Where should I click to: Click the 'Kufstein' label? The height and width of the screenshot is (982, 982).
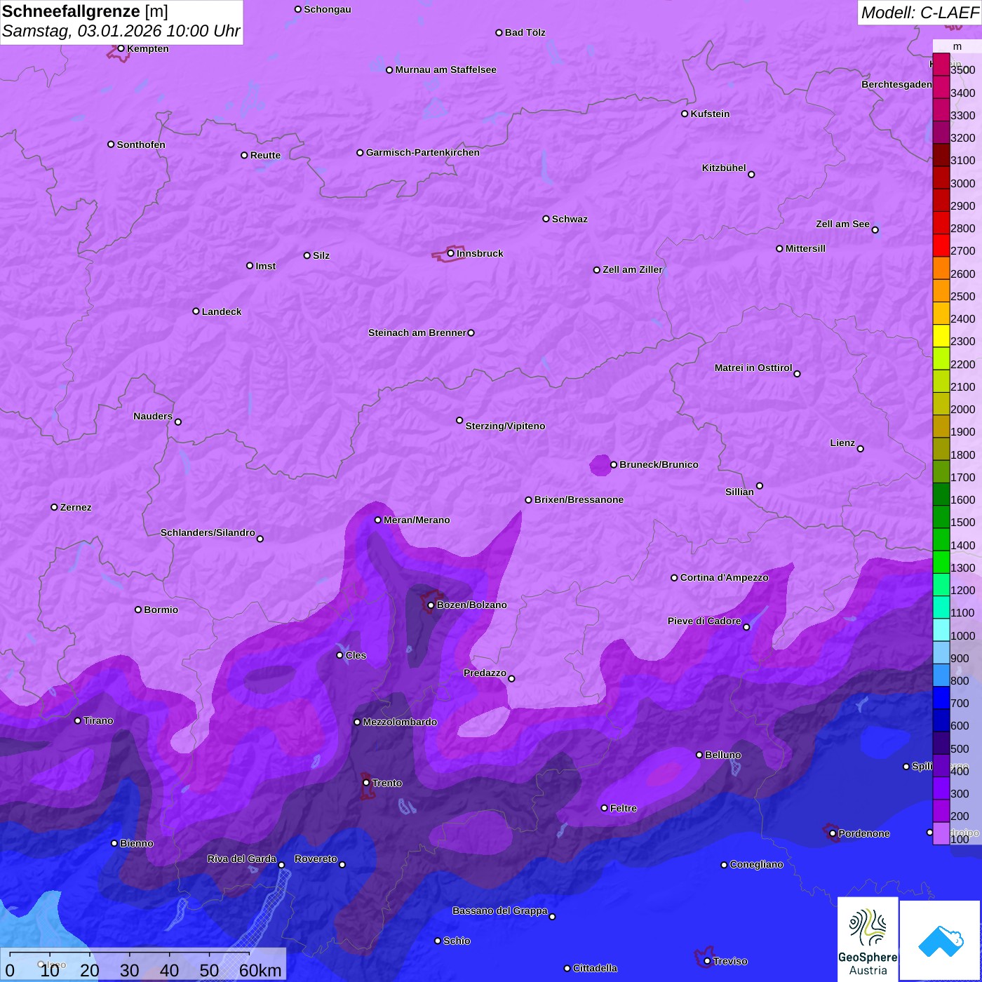click(710, 114)
